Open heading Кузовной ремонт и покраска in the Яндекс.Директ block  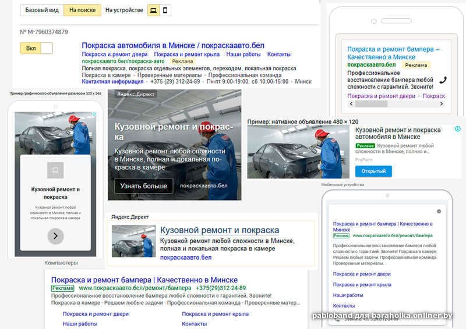pyautogui.click(x=220, y=230)
